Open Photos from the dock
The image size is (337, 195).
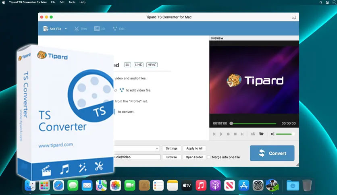click(x=116, y=185)
